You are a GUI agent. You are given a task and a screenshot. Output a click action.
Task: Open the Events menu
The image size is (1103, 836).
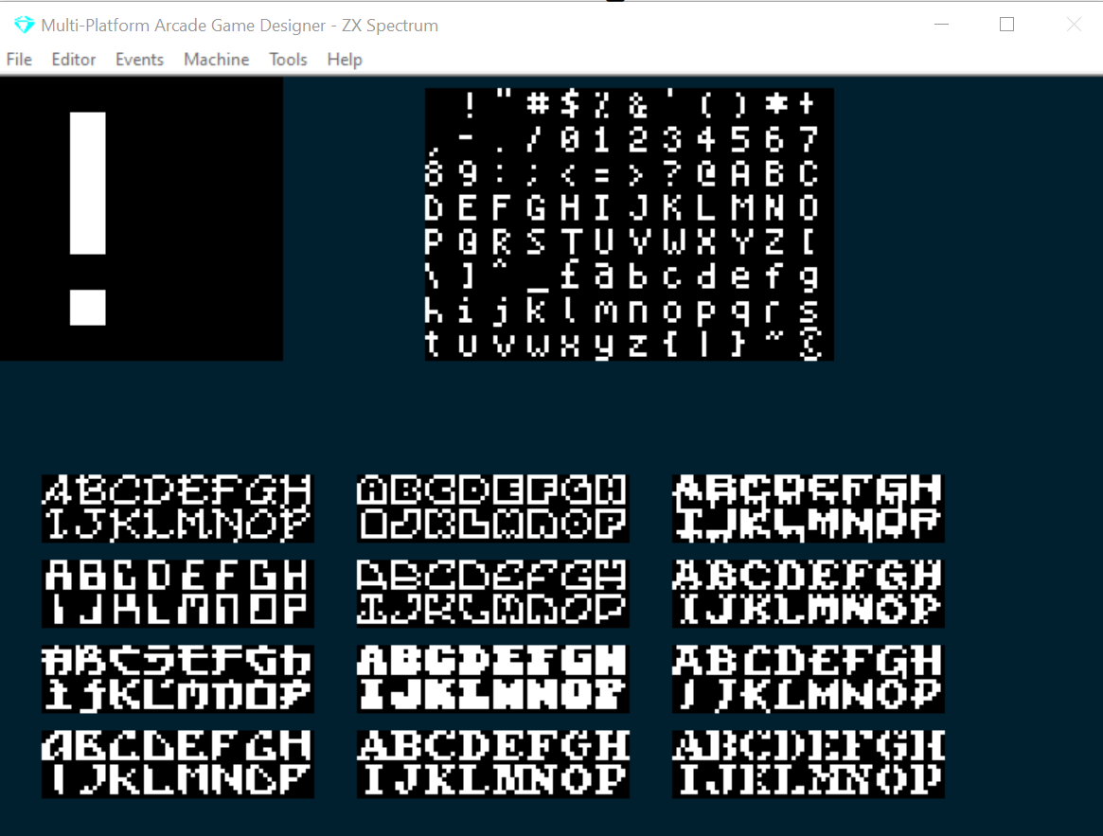[x=139, y=60]
